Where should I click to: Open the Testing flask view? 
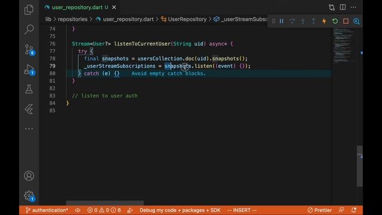(29, 89)
